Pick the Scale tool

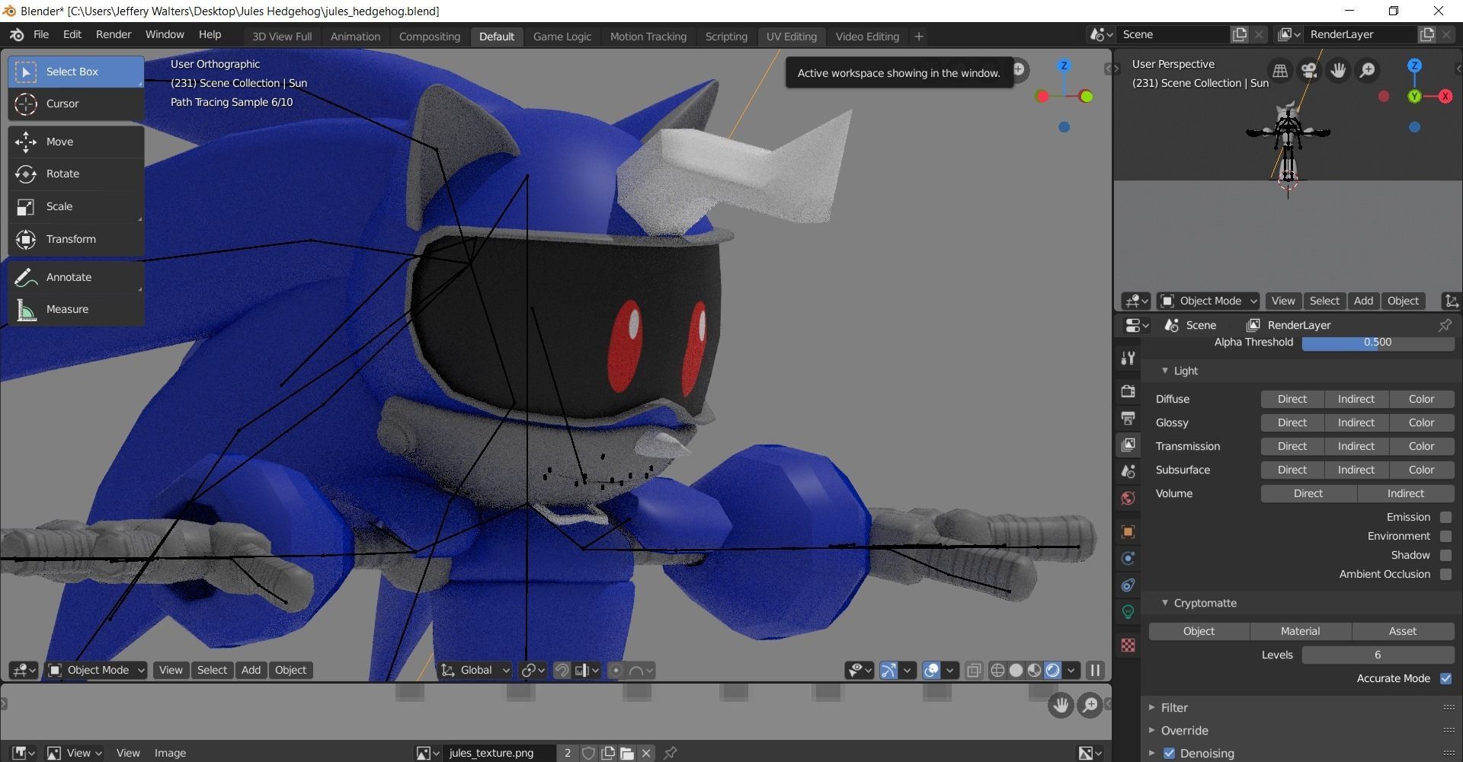[x=76, y=206]
